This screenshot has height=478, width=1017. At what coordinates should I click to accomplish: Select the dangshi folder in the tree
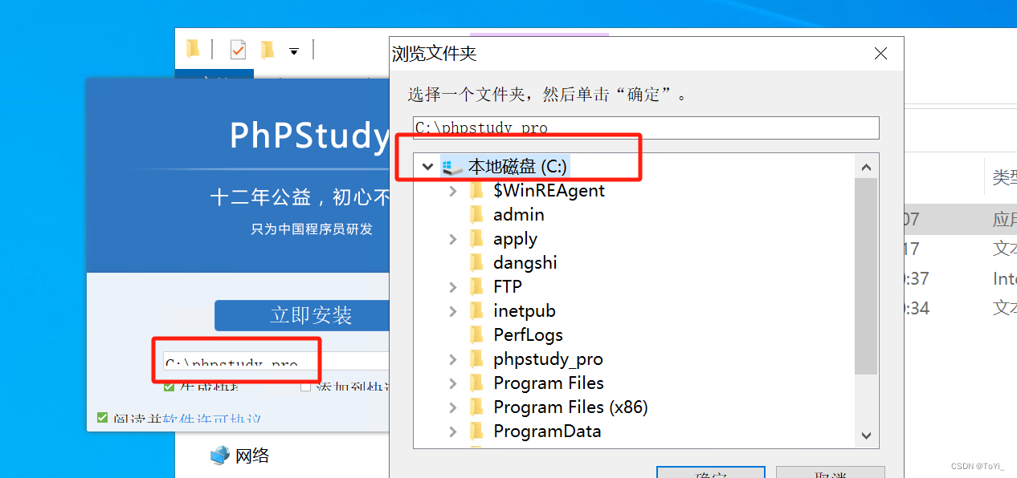pyautogui.click(x=525, y=262)
